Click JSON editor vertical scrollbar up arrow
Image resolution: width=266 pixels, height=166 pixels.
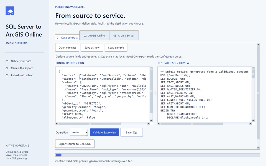pyautogui.click(x=151, y=68)
